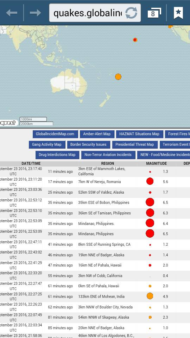The height and width of the screenshot is (338, 190).
Task: Click the magnitude value 5.6
Action: (165, 182)
